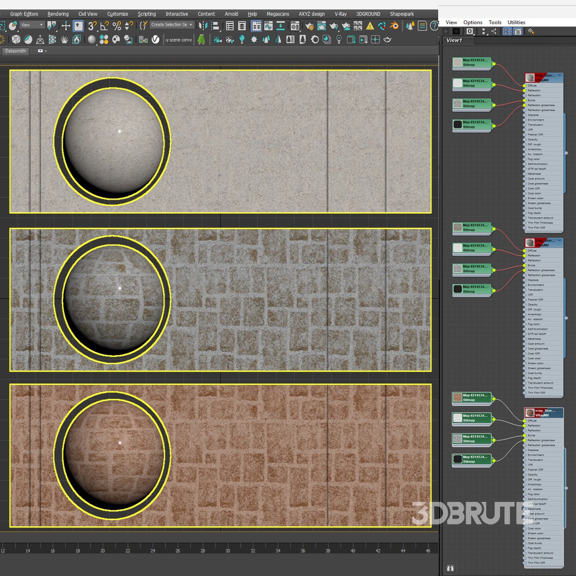Image resolution: width=576 pixels, height=576 pixels.
Task: Click the Blender logo toolbar icon
Action: tap(394, 26)
